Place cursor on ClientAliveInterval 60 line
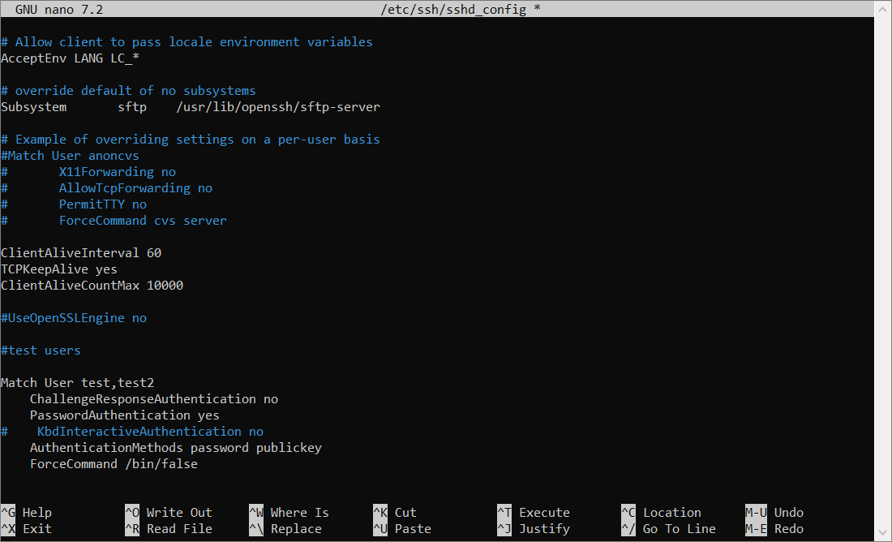The height and width of the screenshot is (542, 892). [81, 253]
